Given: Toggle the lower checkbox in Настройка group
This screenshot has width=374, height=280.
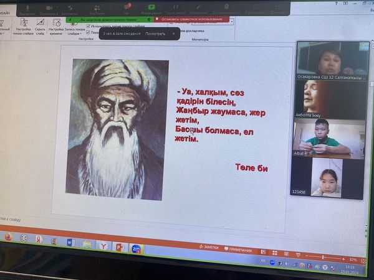Looking at the screenshot, I should (x=89, y=33).
